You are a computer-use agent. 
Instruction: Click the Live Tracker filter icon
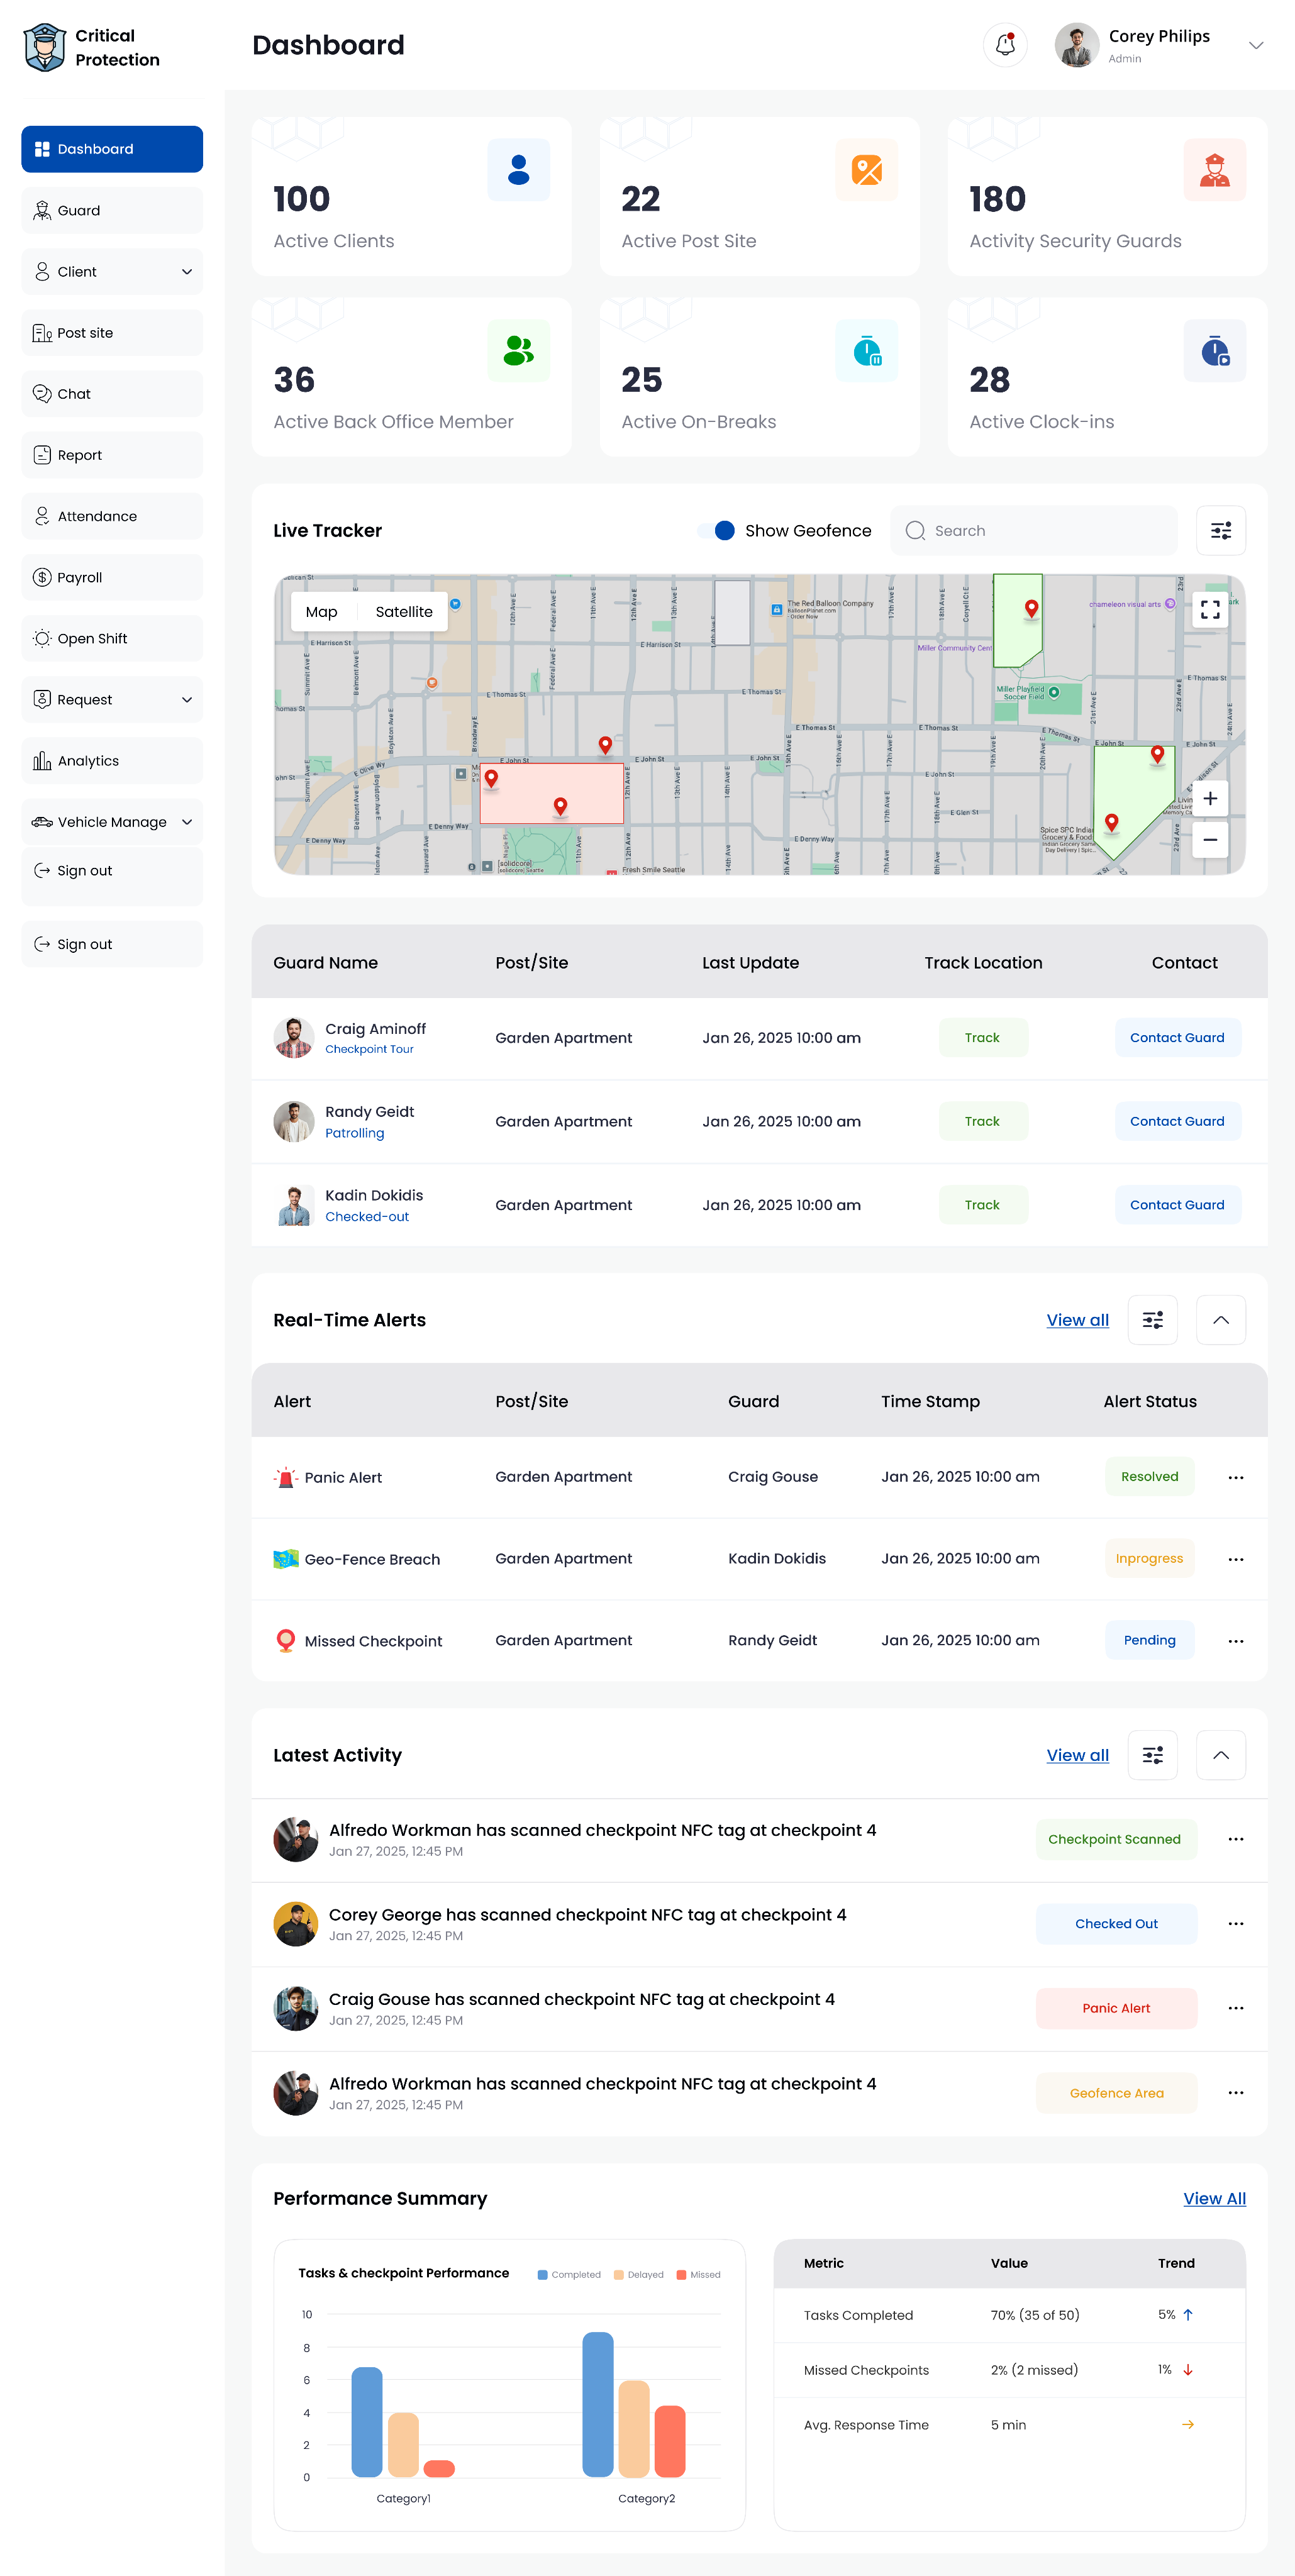click(1220, 531)
